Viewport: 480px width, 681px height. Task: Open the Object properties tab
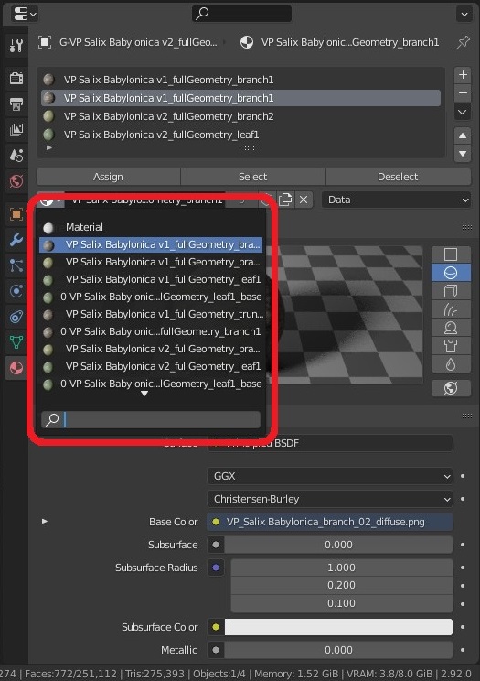[x=16, y=214]
